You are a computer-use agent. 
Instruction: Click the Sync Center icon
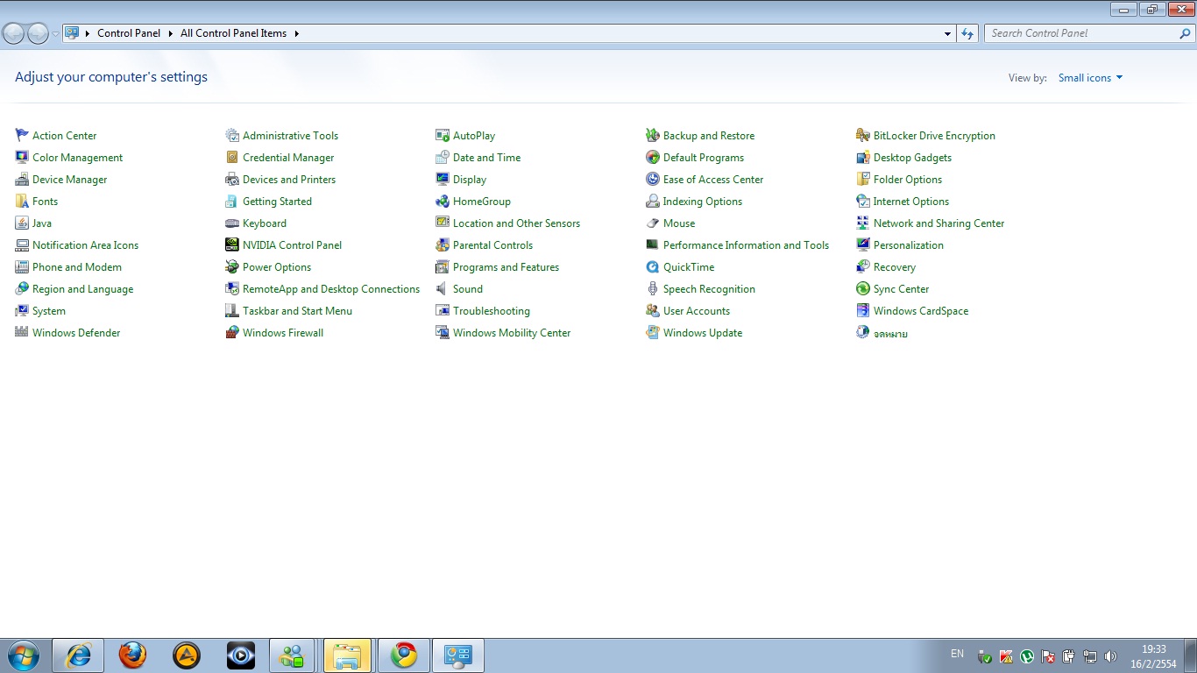click(863, 288)
